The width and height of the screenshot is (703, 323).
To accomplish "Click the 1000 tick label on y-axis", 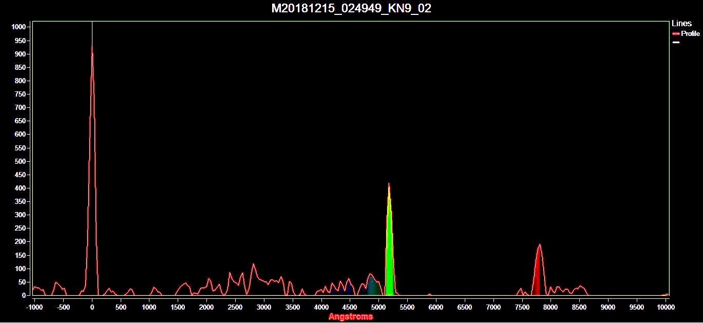I will pos(19,27).
